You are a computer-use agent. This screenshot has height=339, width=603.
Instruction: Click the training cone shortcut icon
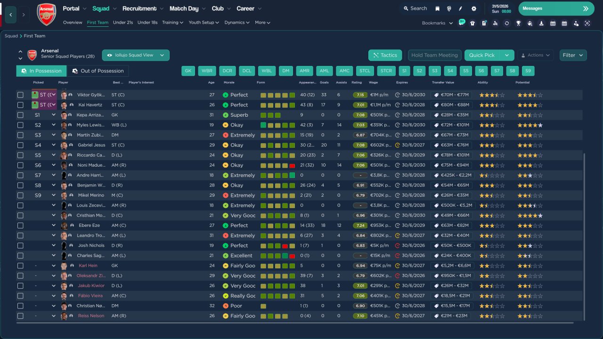pos(541,23)
